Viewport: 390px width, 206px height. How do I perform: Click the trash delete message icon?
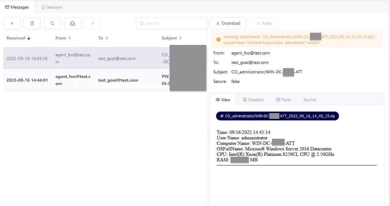[x=32, y=23]
